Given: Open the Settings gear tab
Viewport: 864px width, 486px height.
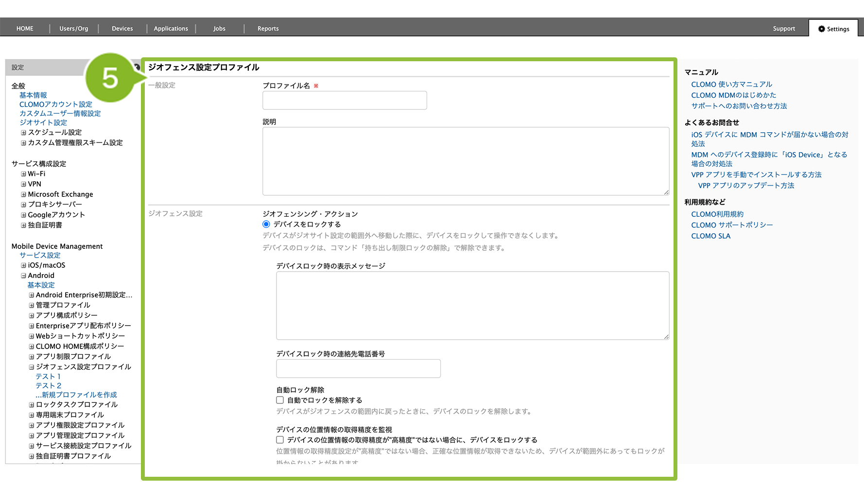Looking at the screenshot, I should coord(833,29).
